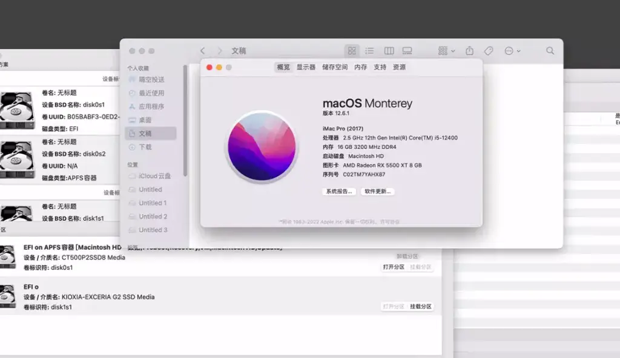Open the 概览 tab

point(283,67)
